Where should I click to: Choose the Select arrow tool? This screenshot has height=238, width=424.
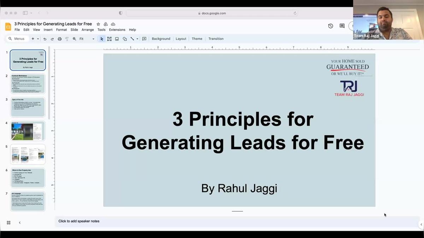tap(102, 39)
